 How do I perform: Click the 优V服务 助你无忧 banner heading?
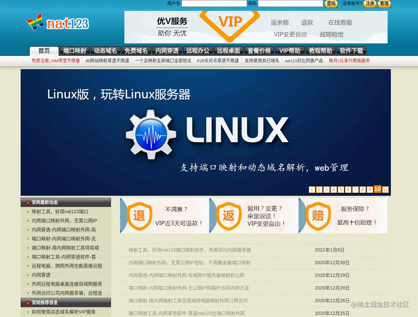tap(172, 27)
